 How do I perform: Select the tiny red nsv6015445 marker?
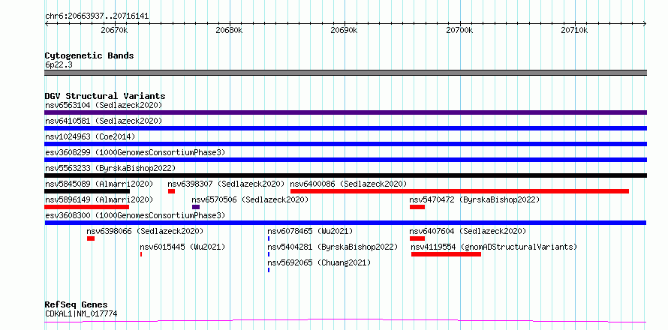[141, 254]
